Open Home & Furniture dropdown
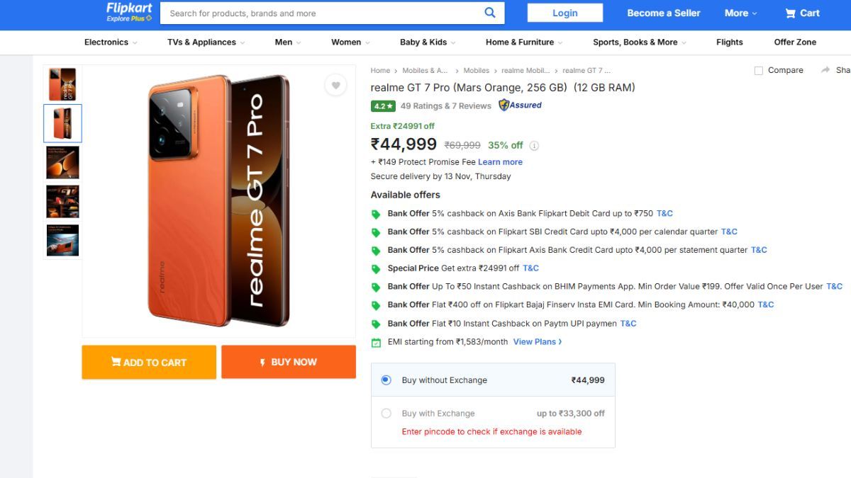 [x=524, y=42]
